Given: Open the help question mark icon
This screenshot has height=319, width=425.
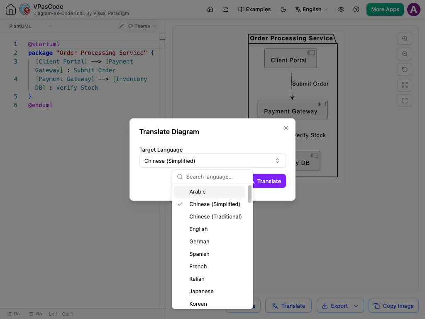Looking at the screenshot, I should 356,9.
